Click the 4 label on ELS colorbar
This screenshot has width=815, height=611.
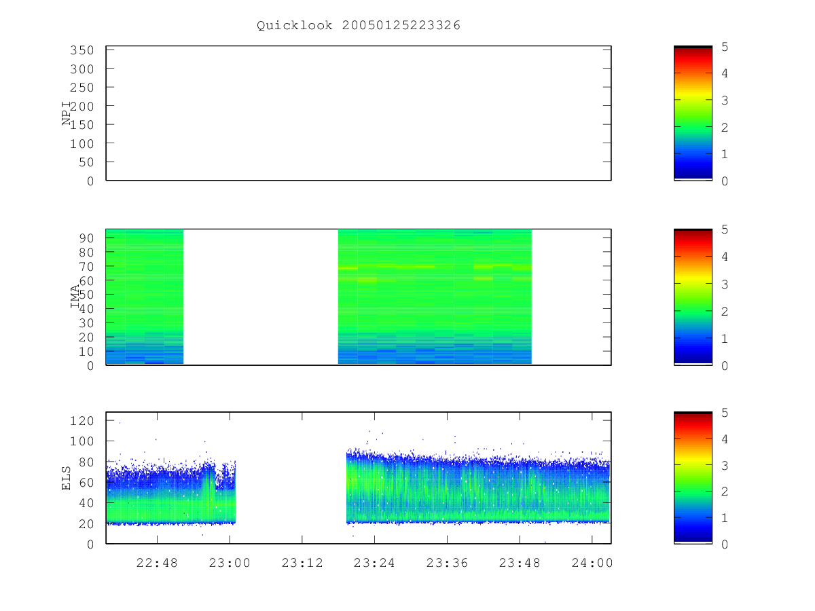(725, 439)
